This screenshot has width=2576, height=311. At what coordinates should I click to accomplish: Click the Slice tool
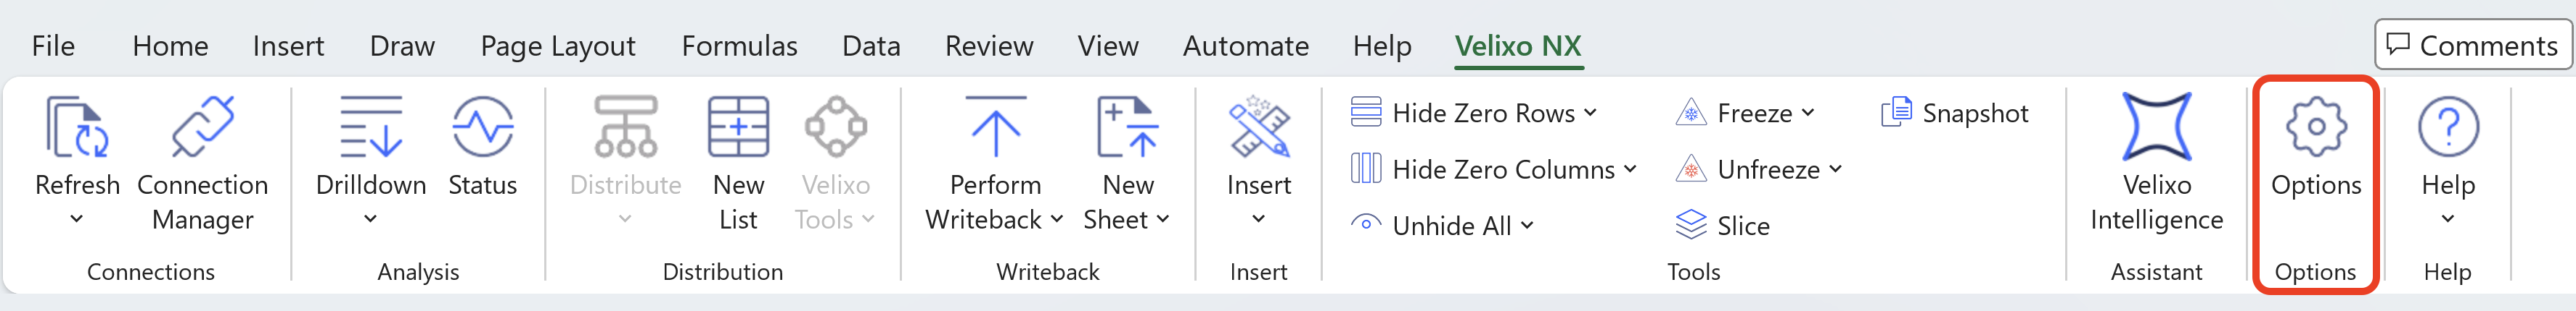pyautogui.click(x=1723, y=226)
